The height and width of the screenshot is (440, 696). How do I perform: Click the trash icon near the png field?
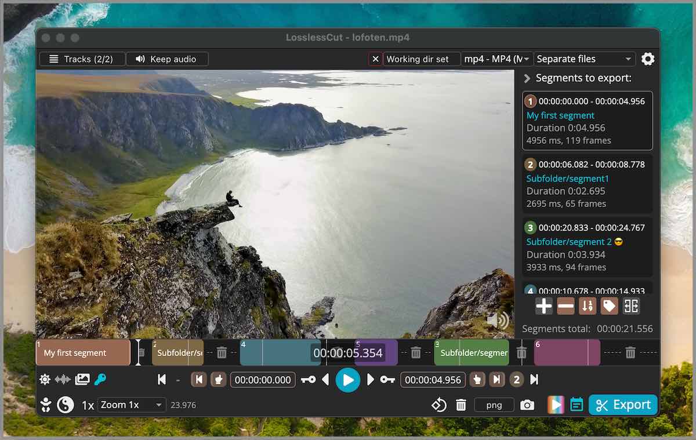(461, 405)
